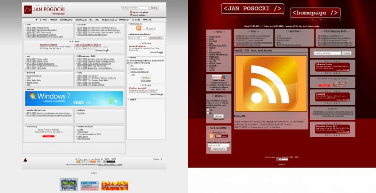The width and height of the screenshot is (376, 193).
Task: Tick the AEI poll checkbox
Action: (129, 65)
